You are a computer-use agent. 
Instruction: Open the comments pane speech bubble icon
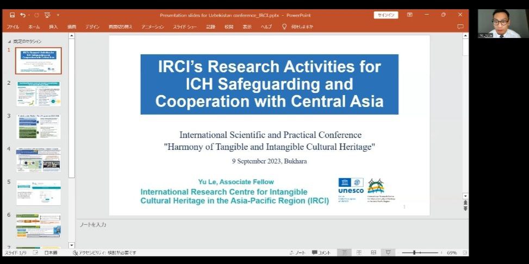460,26
